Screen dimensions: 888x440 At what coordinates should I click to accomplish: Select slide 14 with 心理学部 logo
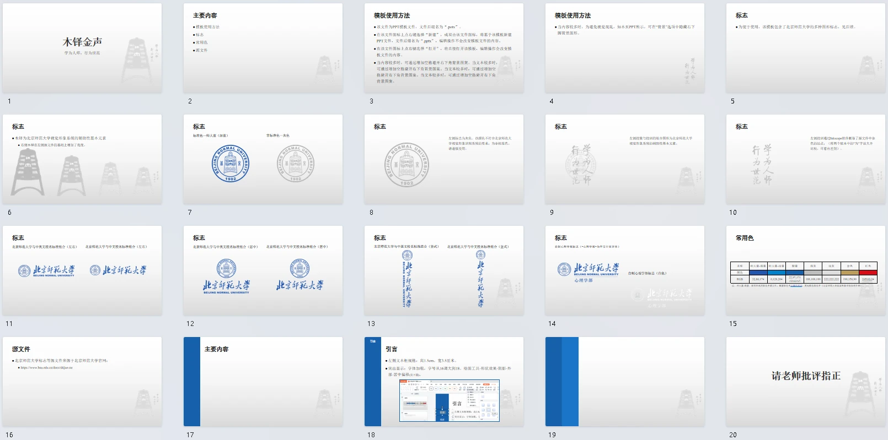tap(625, 271)
